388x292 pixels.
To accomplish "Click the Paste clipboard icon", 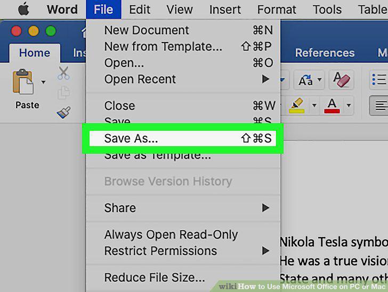I will 23,81.
